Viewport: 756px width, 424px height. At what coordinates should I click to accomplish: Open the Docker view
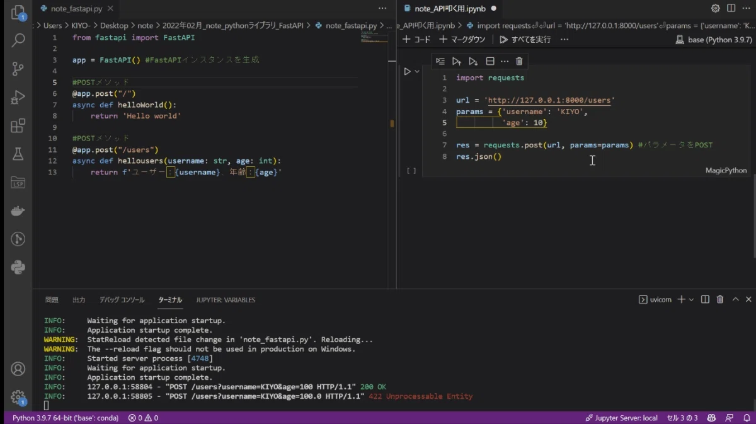(x=18, y=211)
